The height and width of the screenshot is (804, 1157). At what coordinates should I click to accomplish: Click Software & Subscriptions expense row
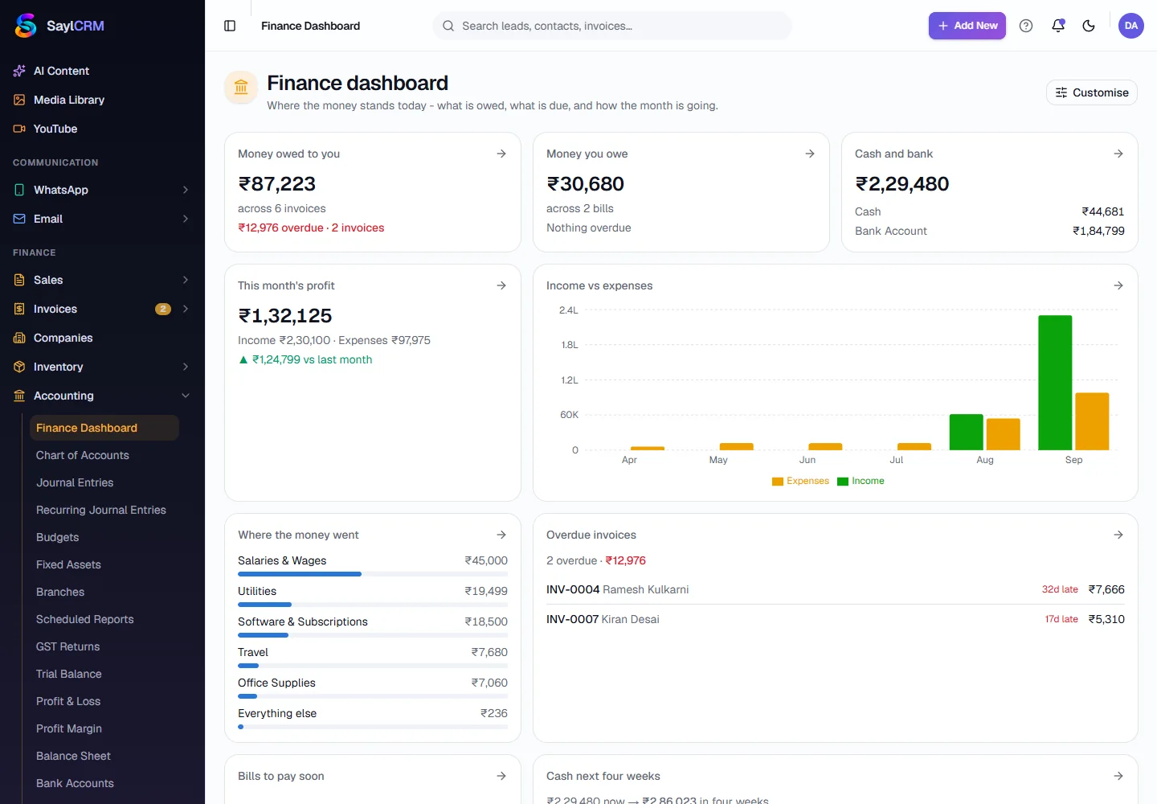[373, 626]
